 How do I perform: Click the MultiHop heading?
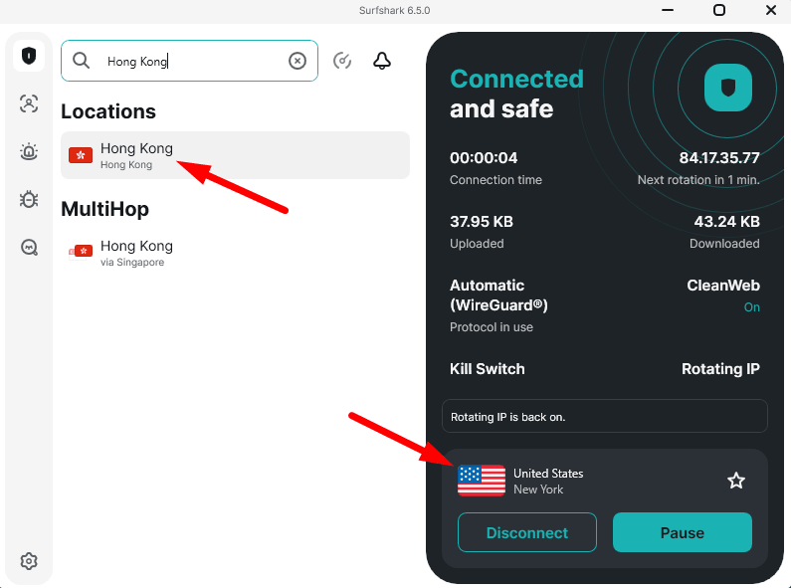[104, 209]
